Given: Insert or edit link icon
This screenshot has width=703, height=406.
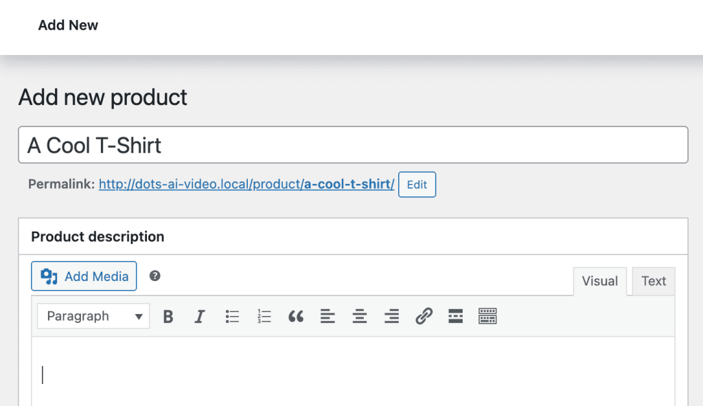Looking at the screenshot, I should click(424, 316).
